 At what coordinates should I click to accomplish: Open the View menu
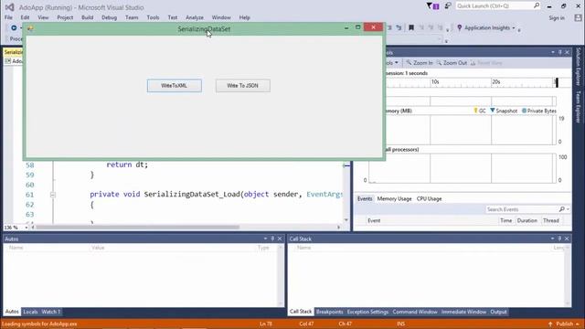(x=43, y=17)
